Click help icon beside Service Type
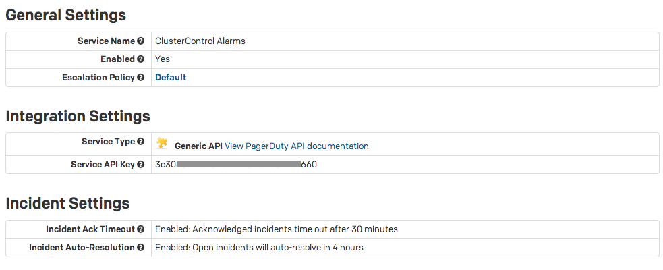This screenshot has width=663, height=270. [x=140, y=142]
